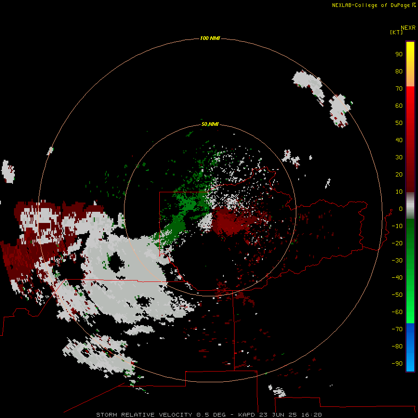Click the 90 value on velocity scale
This screenshot has height=418, width=418.
click(x=399, y=54)
